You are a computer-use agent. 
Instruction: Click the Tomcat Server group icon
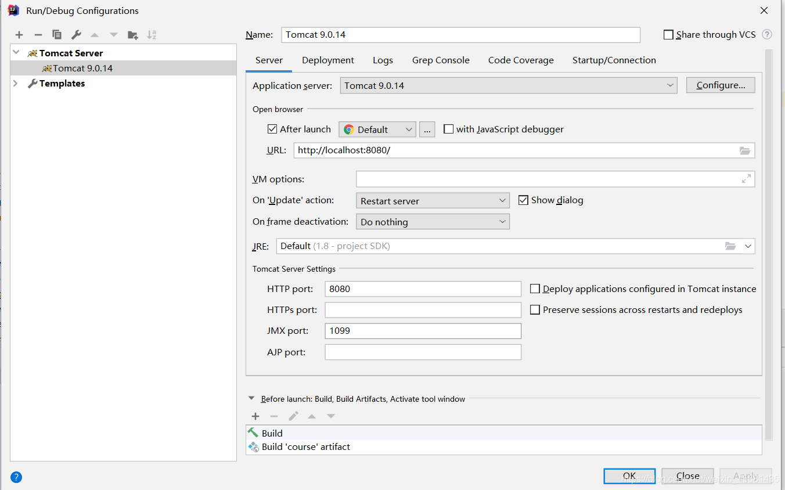point(33,53)
